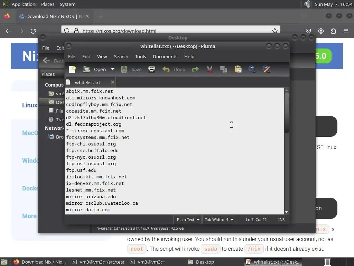The height and width of the screenshot is (266, 354).
Task: Open the View menu in Pluma
Action: [x=102, y=56]
